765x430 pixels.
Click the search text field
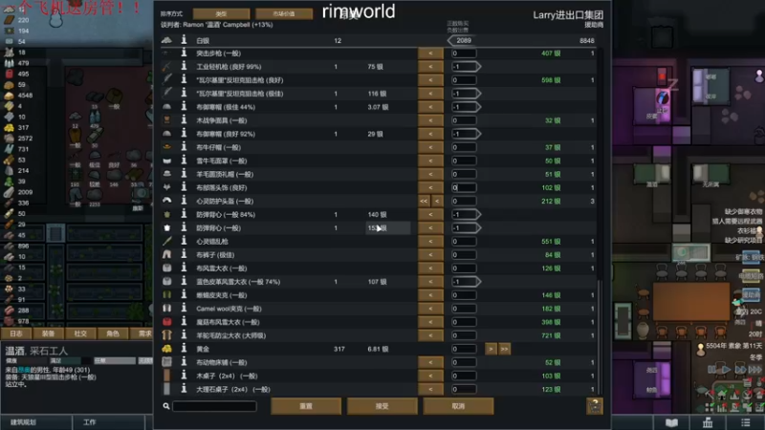214,406
